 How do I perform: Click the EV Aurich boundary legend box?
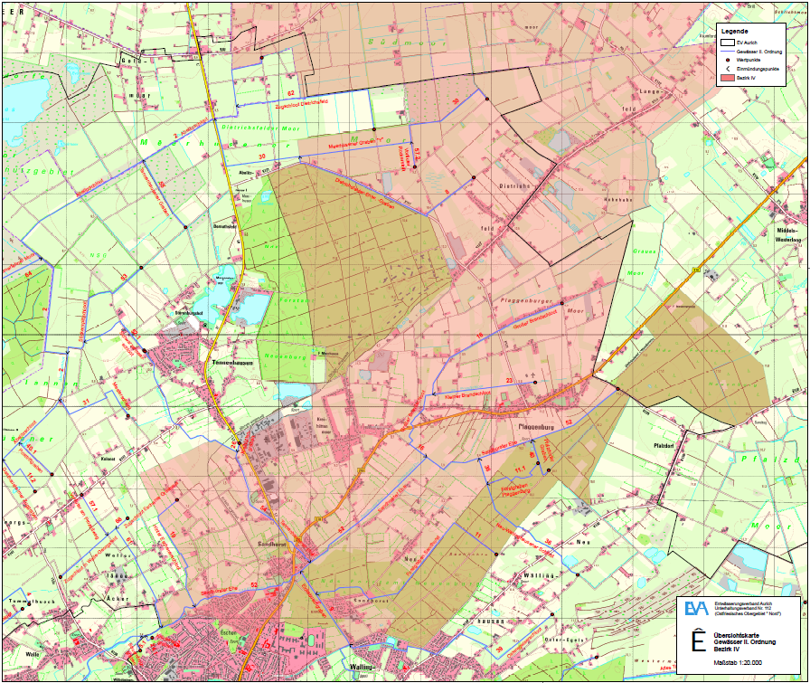click(728, 43)
